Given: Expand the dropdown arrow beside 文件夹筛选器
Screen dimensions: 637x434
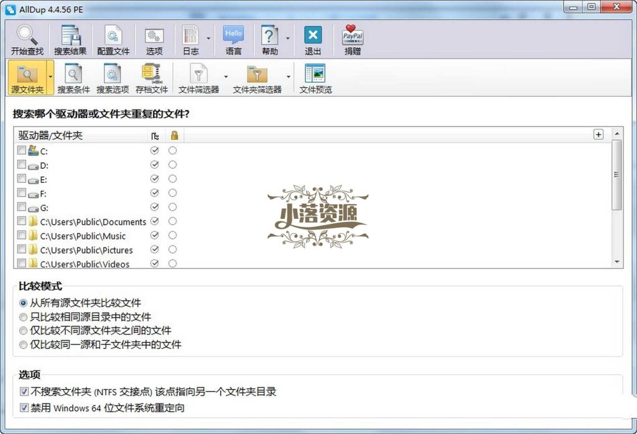Looking at the screenshot, I should 289,76.
